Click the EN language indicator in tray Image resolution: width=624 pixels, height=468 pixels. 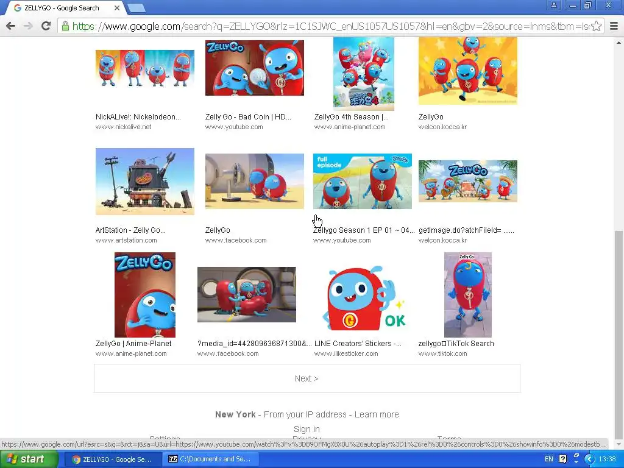pyautogui.click(x=549, y=459)
